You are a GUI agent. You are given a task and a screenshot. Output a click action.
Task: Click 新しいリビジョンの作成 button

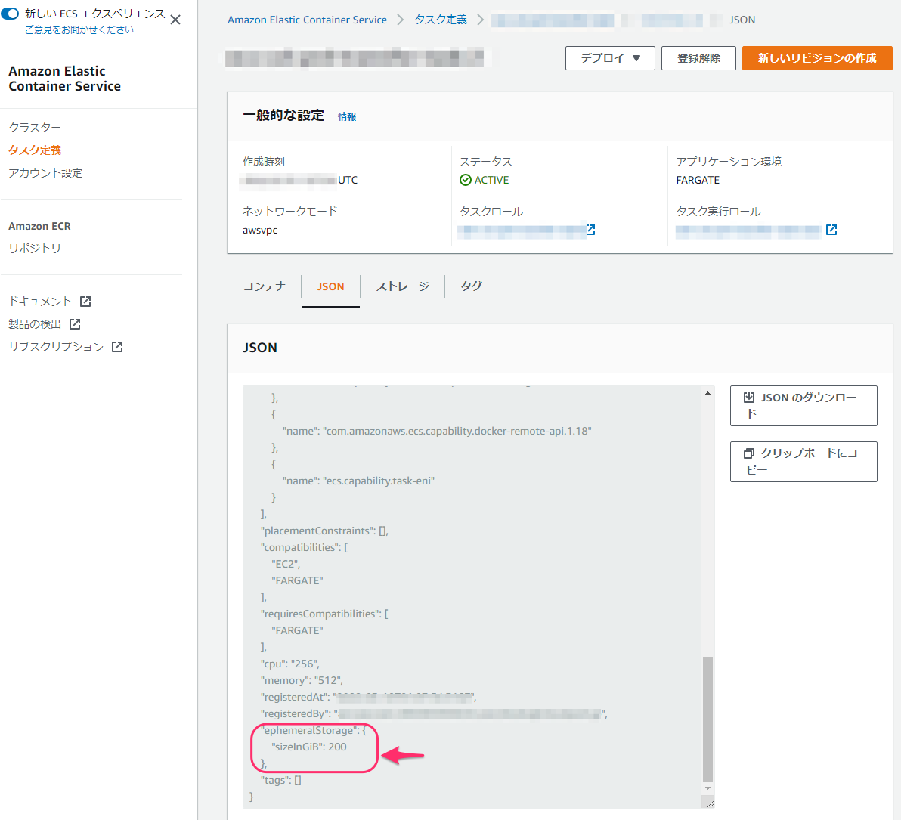point(816,58)
